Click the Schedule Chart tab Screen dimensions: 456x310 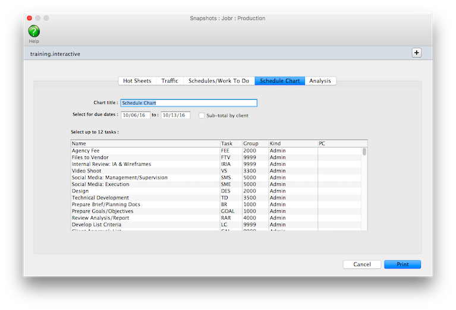[x=279, y=81]
